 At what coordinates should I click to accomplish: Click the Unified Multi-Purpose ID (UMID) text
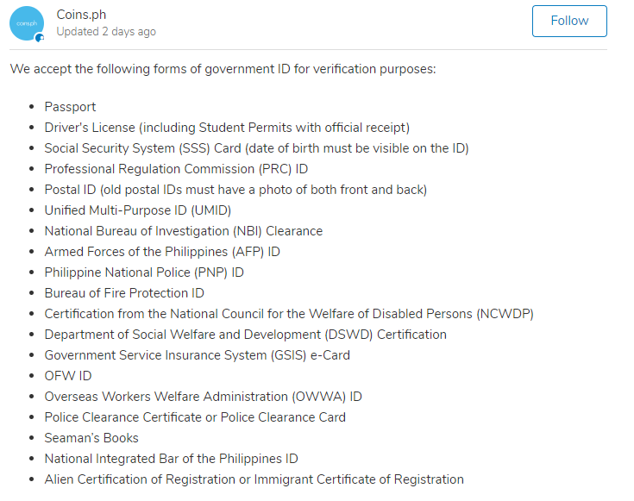138,210
